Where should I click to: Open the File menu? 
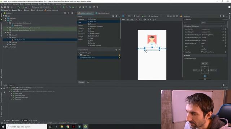coord(2,4)
